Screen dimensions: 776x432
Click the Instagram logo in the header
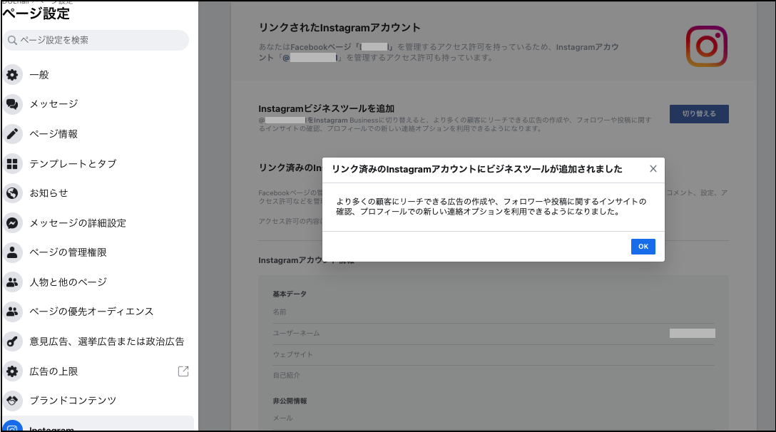[x=706, y=46]
